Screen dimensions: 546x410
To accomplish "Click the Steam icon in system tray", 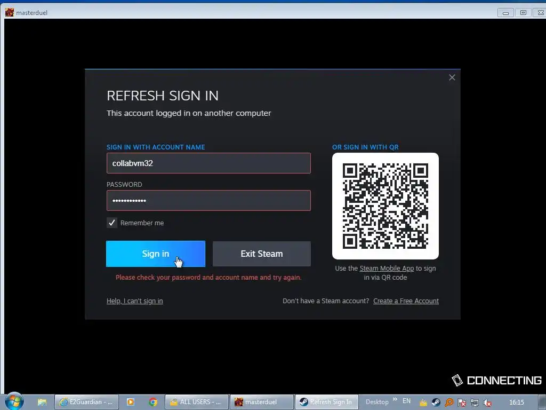I will coord(436,403).
